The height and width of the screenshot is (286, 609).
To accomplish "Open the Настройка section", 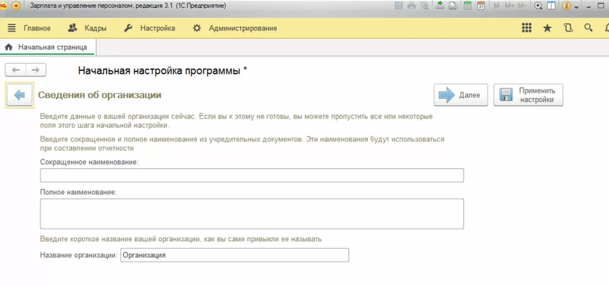I will pos(149,28).
